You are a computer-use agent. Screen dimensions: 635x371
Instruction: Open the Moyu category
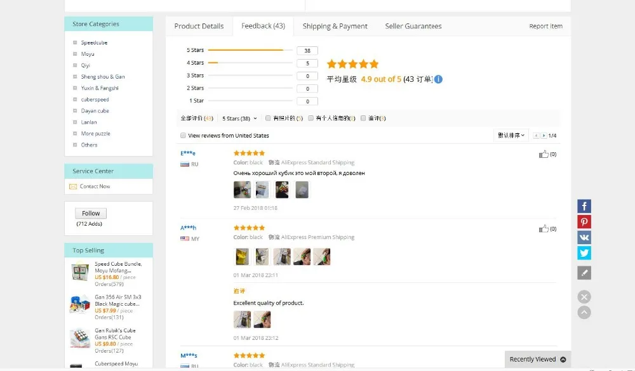click(x=88, y=54)
